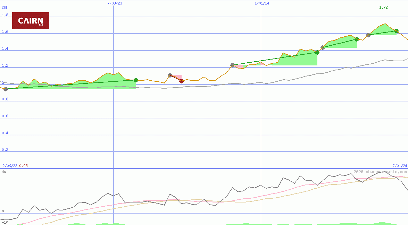Click the green marker near 1.35 on uptrend line
408x225 pixels.
pyautogui.click(x=317, y=53)
